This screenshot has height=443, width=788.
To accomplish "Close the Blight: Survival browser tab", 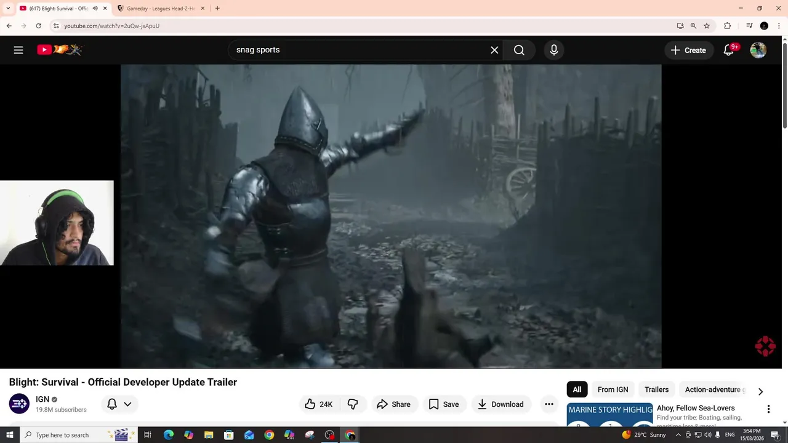I will [105, 8].
